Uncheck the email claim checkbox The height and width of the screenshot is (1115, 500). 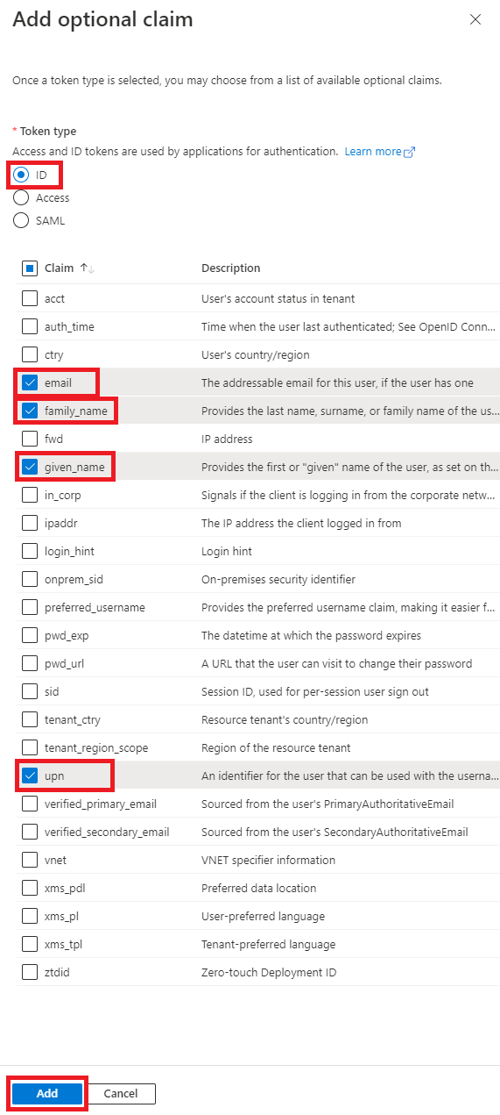(x=30, y=382)
